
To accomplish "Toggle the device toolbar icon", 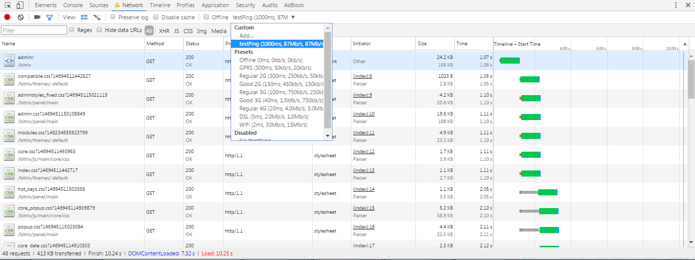I will click(20, 5).
